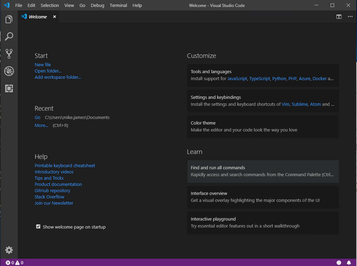Click the feedback smiley icon

pyautogui.click(x=339, y=263)
